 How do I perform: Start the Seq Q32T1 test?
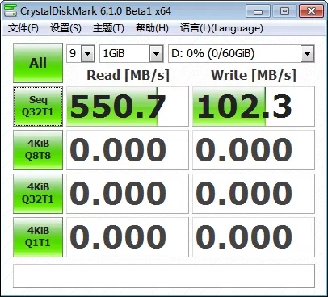[38, 107]
